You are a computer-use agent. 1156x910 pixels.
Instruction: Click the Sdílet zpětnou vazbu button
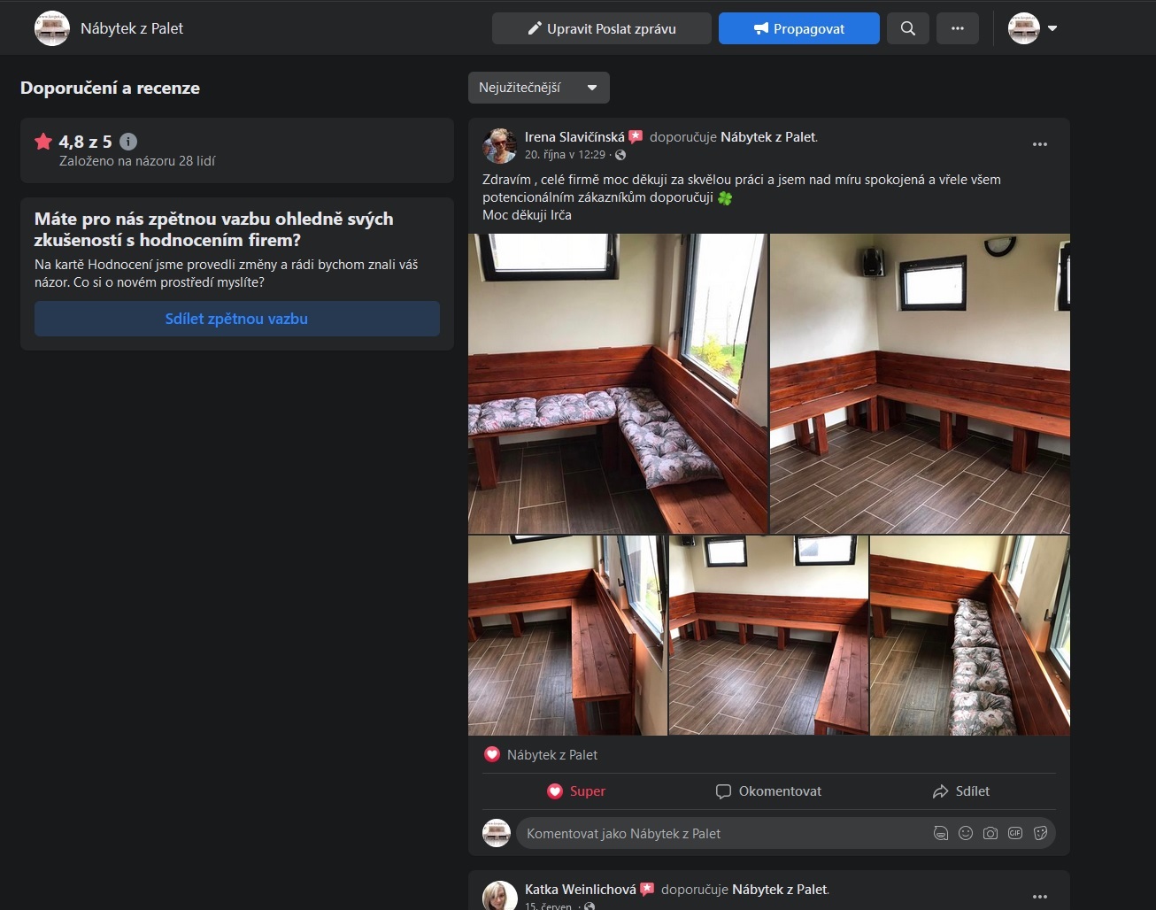[237, 319]
